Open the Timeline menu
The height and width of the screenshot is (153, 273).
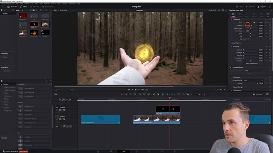(26, 3)
